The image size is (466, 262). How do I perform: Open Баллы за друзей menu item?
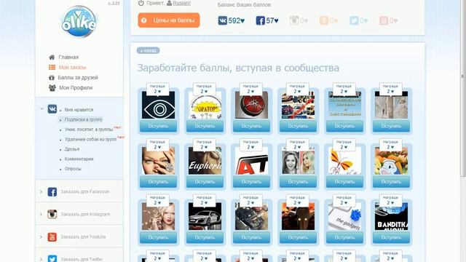point(78,78)
